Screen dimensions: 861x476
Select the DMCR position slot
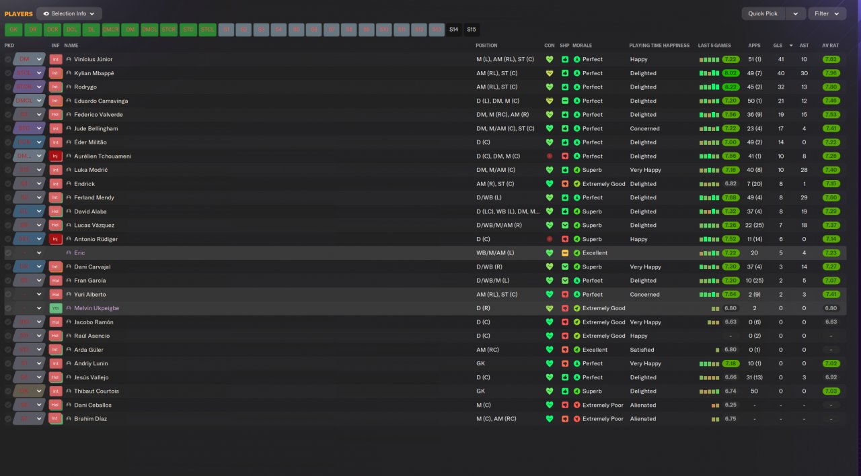coord(111,30)
